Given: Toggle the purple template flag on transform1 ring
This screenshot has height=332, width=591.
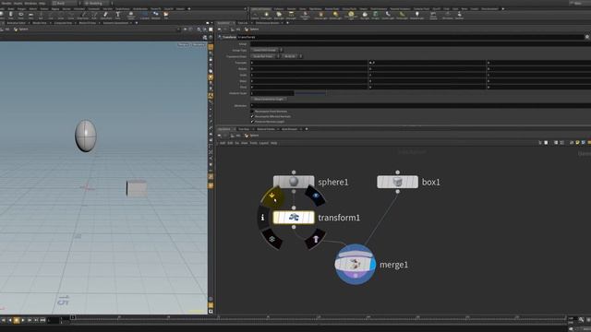Looking at the screenshot, I should (x=316, y=240).
